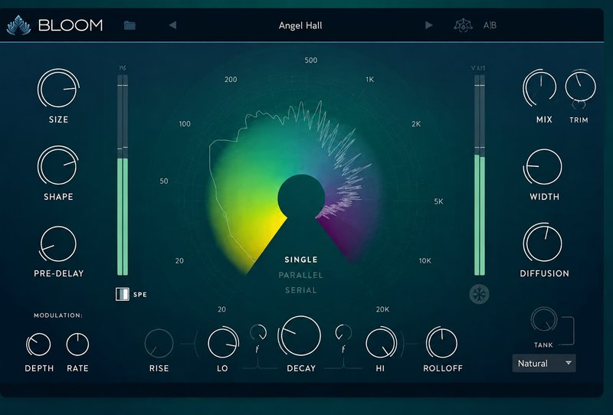Click the Mix knob
This screenshot has width=613, height=415.
540,88
